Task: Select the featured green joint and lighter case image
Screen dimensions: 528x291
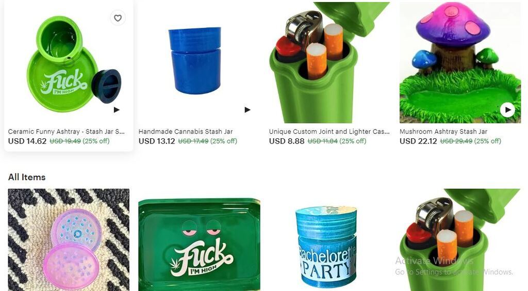Action: point(329,62)
